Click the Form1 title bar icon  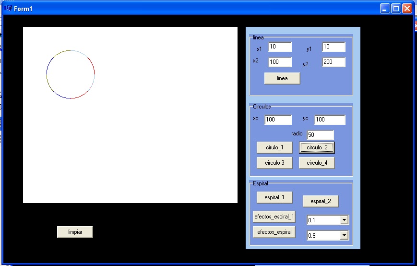(8, 8)
